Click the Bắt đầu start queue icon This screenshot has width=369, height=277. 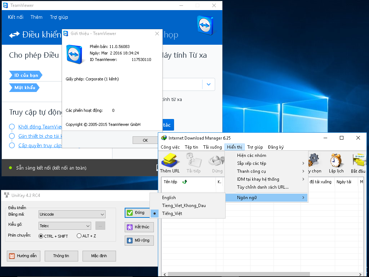pyautogui.click(x=359, y=160)
